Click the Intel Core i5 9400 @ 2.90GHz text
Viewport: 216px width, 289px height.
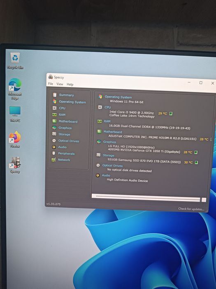pyautogui.click(x=132, y=112)
